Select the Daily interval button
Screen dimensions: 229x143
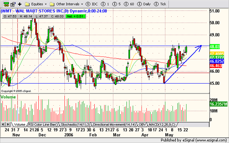coord(144,4)
